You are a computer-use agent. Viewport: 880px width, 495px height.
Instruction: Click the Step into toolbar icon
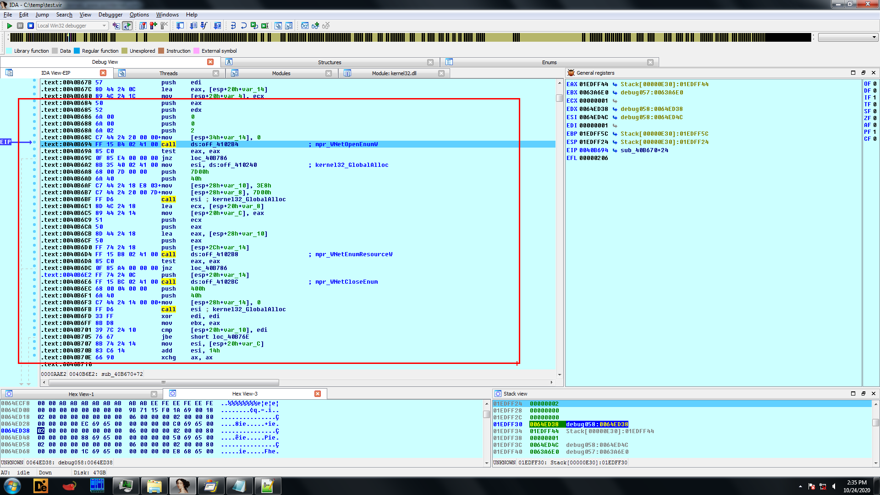pos(233,26)
